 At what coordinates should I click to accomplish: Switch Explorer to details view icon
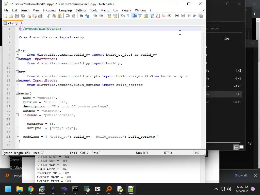(x=236, y=147)
